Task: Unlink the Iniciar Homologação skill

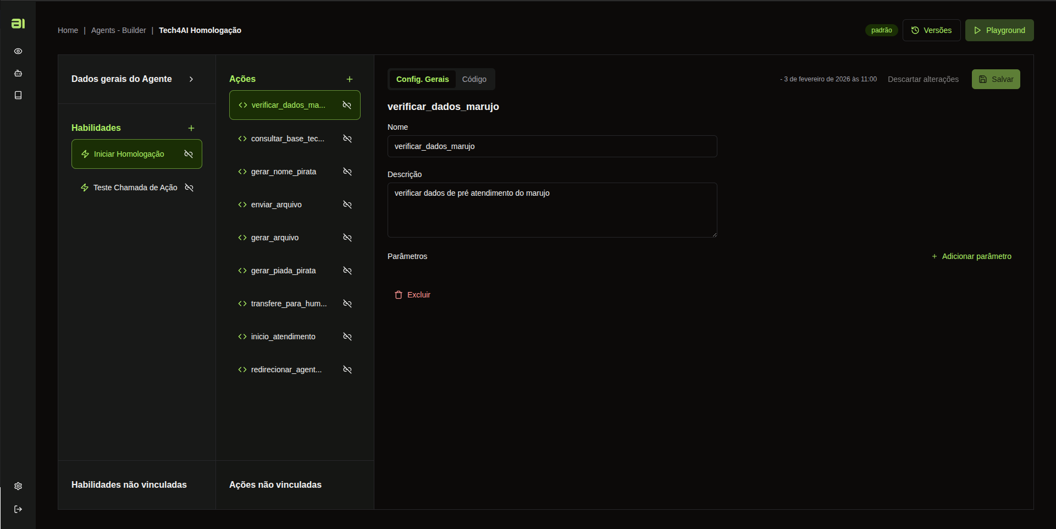Action: point(189,154)
